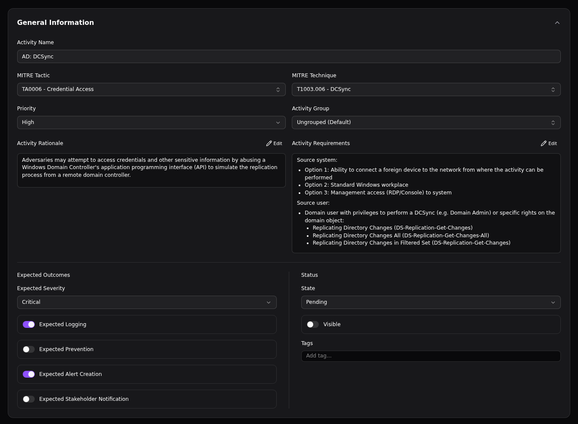Expand the Expected Severity dropdown

pyautogui.click(x=147, y=302)
